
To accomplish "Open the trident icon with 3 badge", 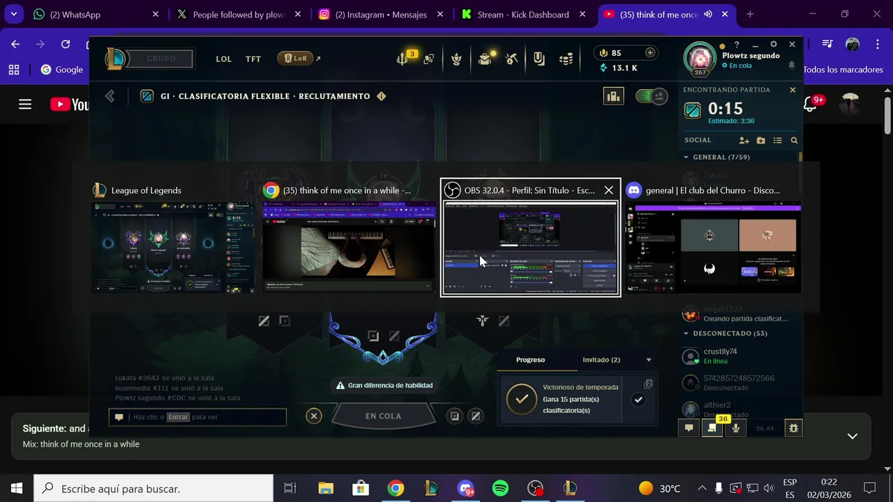I will click(403, 59).
